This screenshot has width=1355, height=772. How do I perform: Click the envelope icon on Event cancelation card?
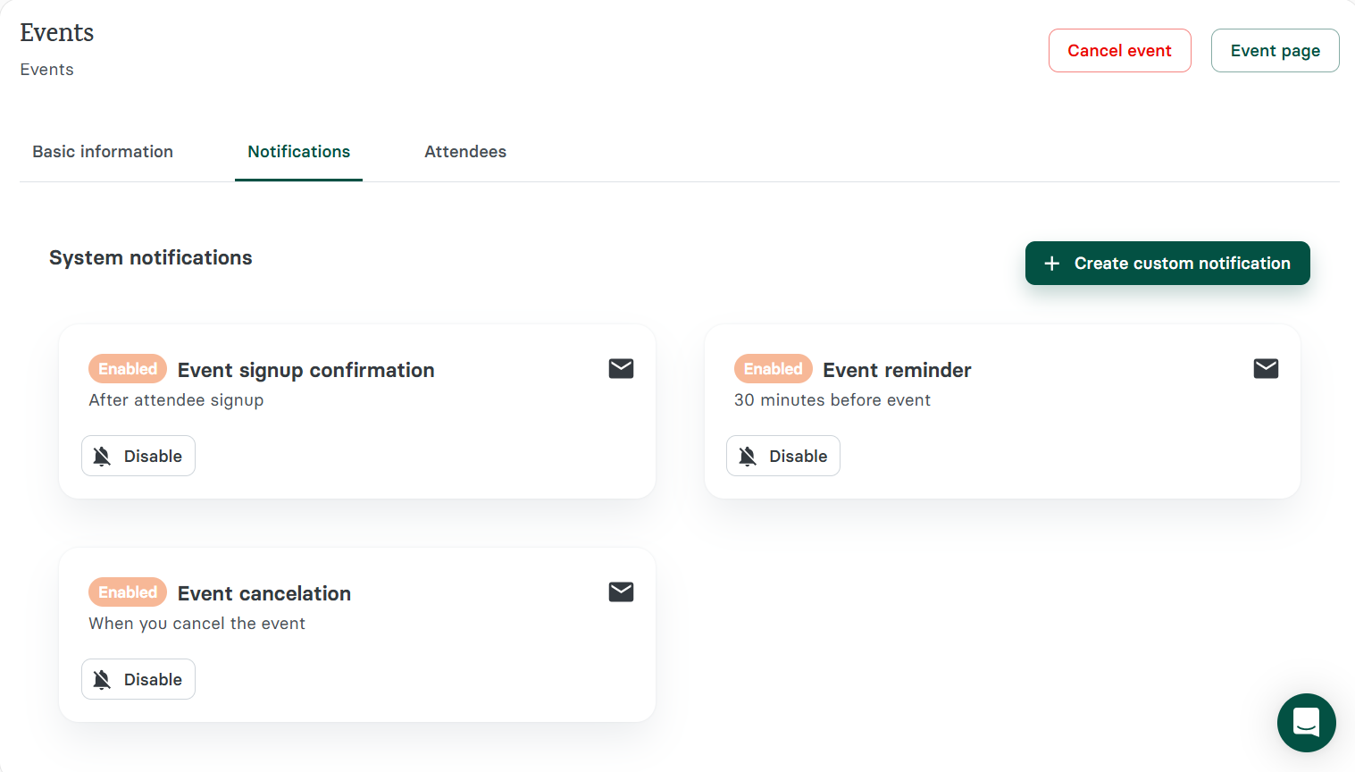point(621,592)
